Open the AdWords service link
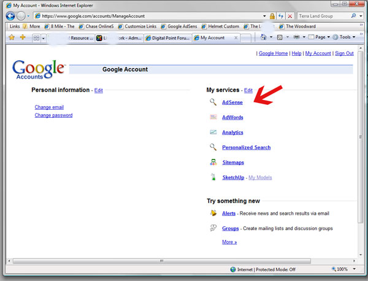Screen dimensions: 368x281 tap(232, 117)
